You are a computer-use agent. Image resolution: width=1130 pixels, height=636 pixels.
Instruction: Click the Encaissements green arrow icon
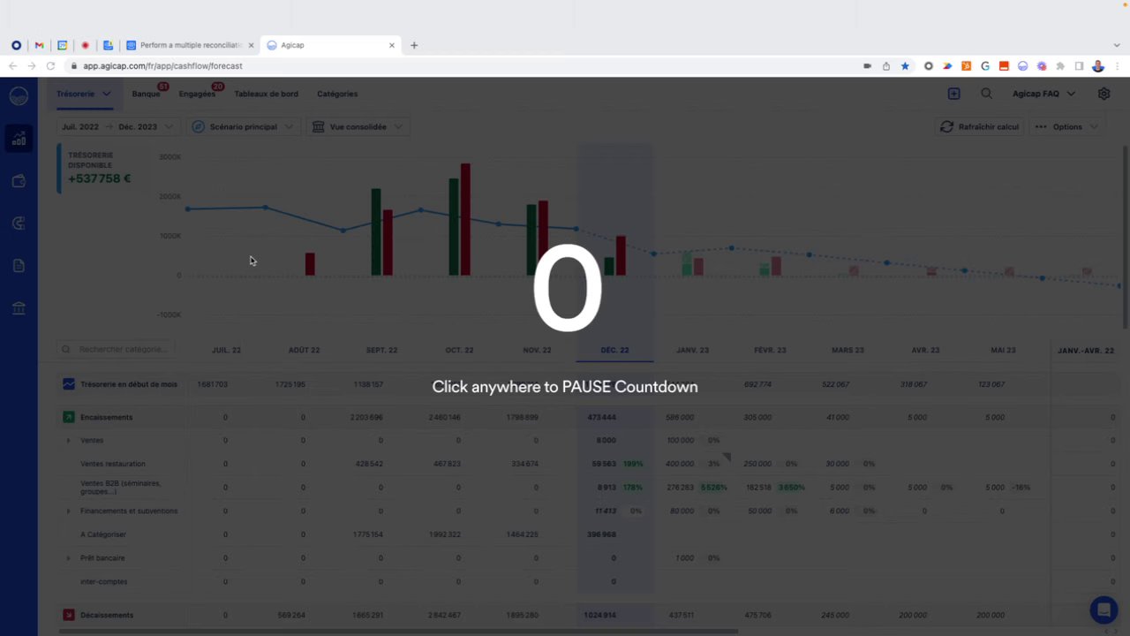tap(69, 417)
